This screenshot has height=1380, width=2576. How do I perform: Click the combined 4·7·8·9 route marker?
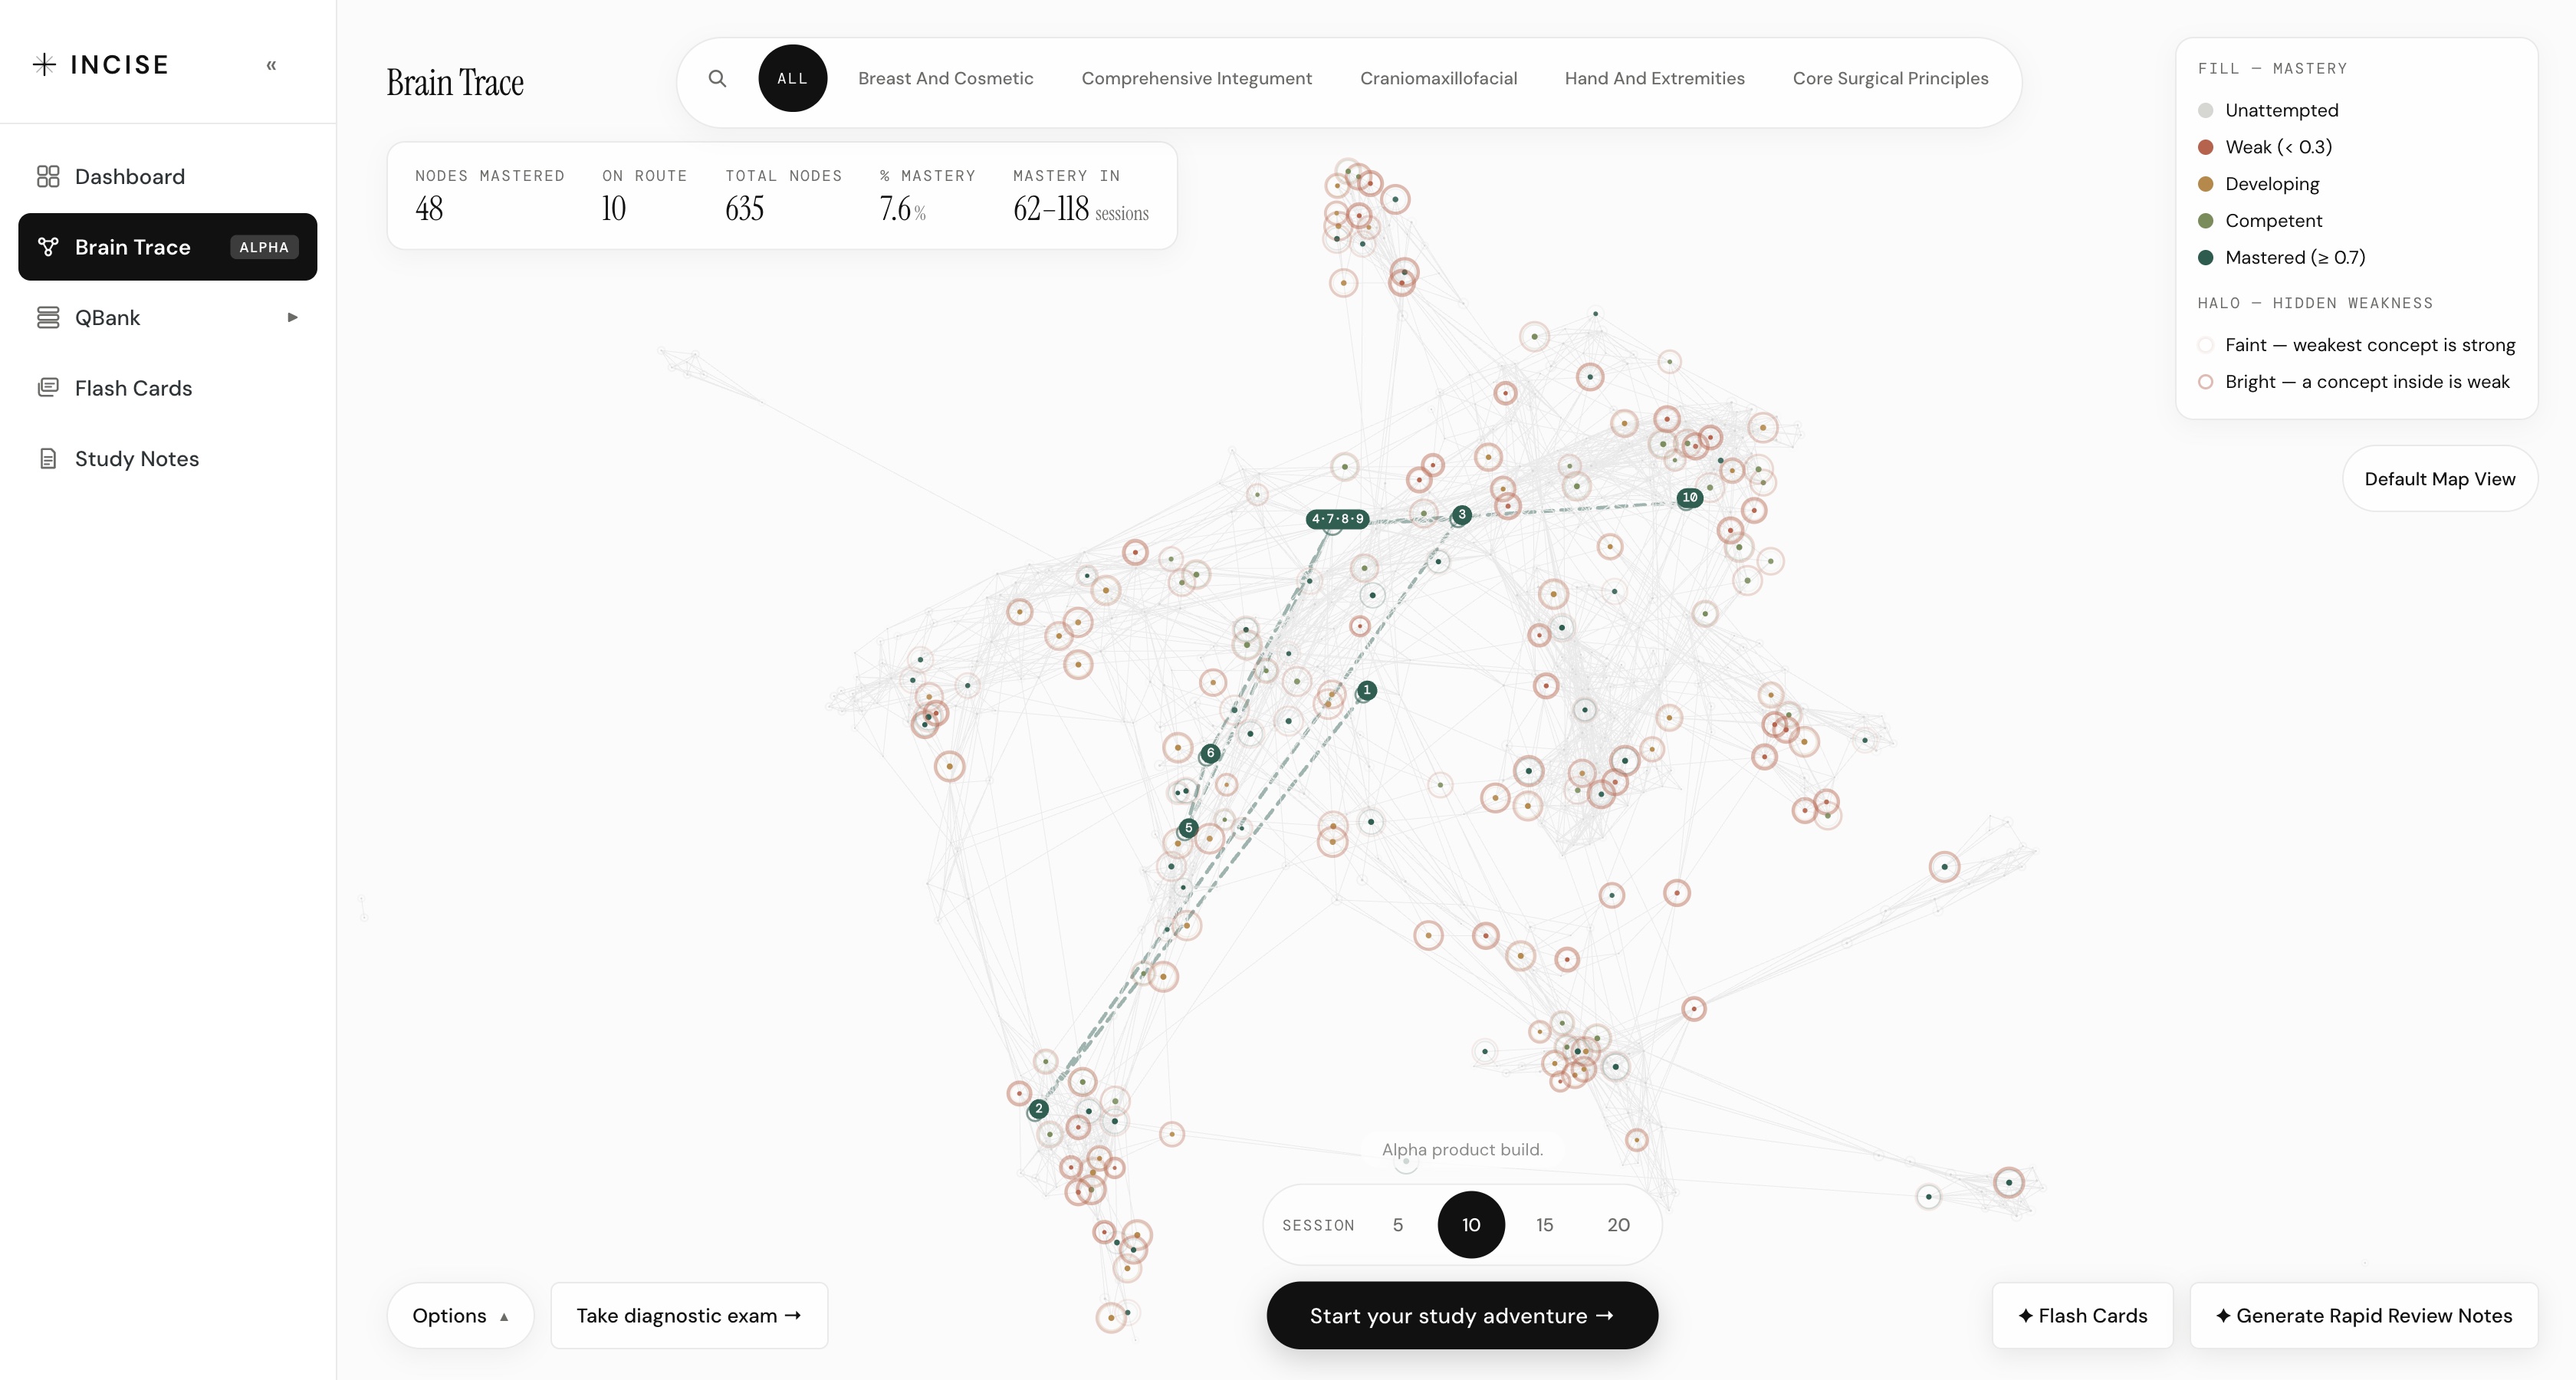pos(1337,519)
